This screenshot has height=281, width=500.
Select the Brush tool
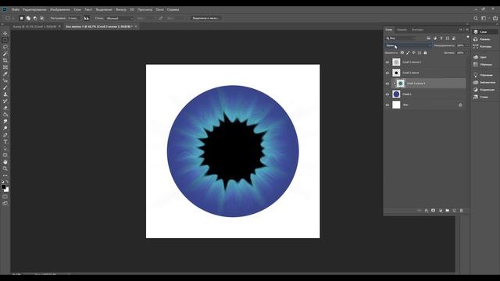[5, 87]
